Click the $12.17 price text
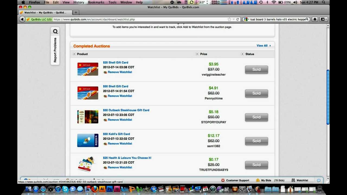 214,135
